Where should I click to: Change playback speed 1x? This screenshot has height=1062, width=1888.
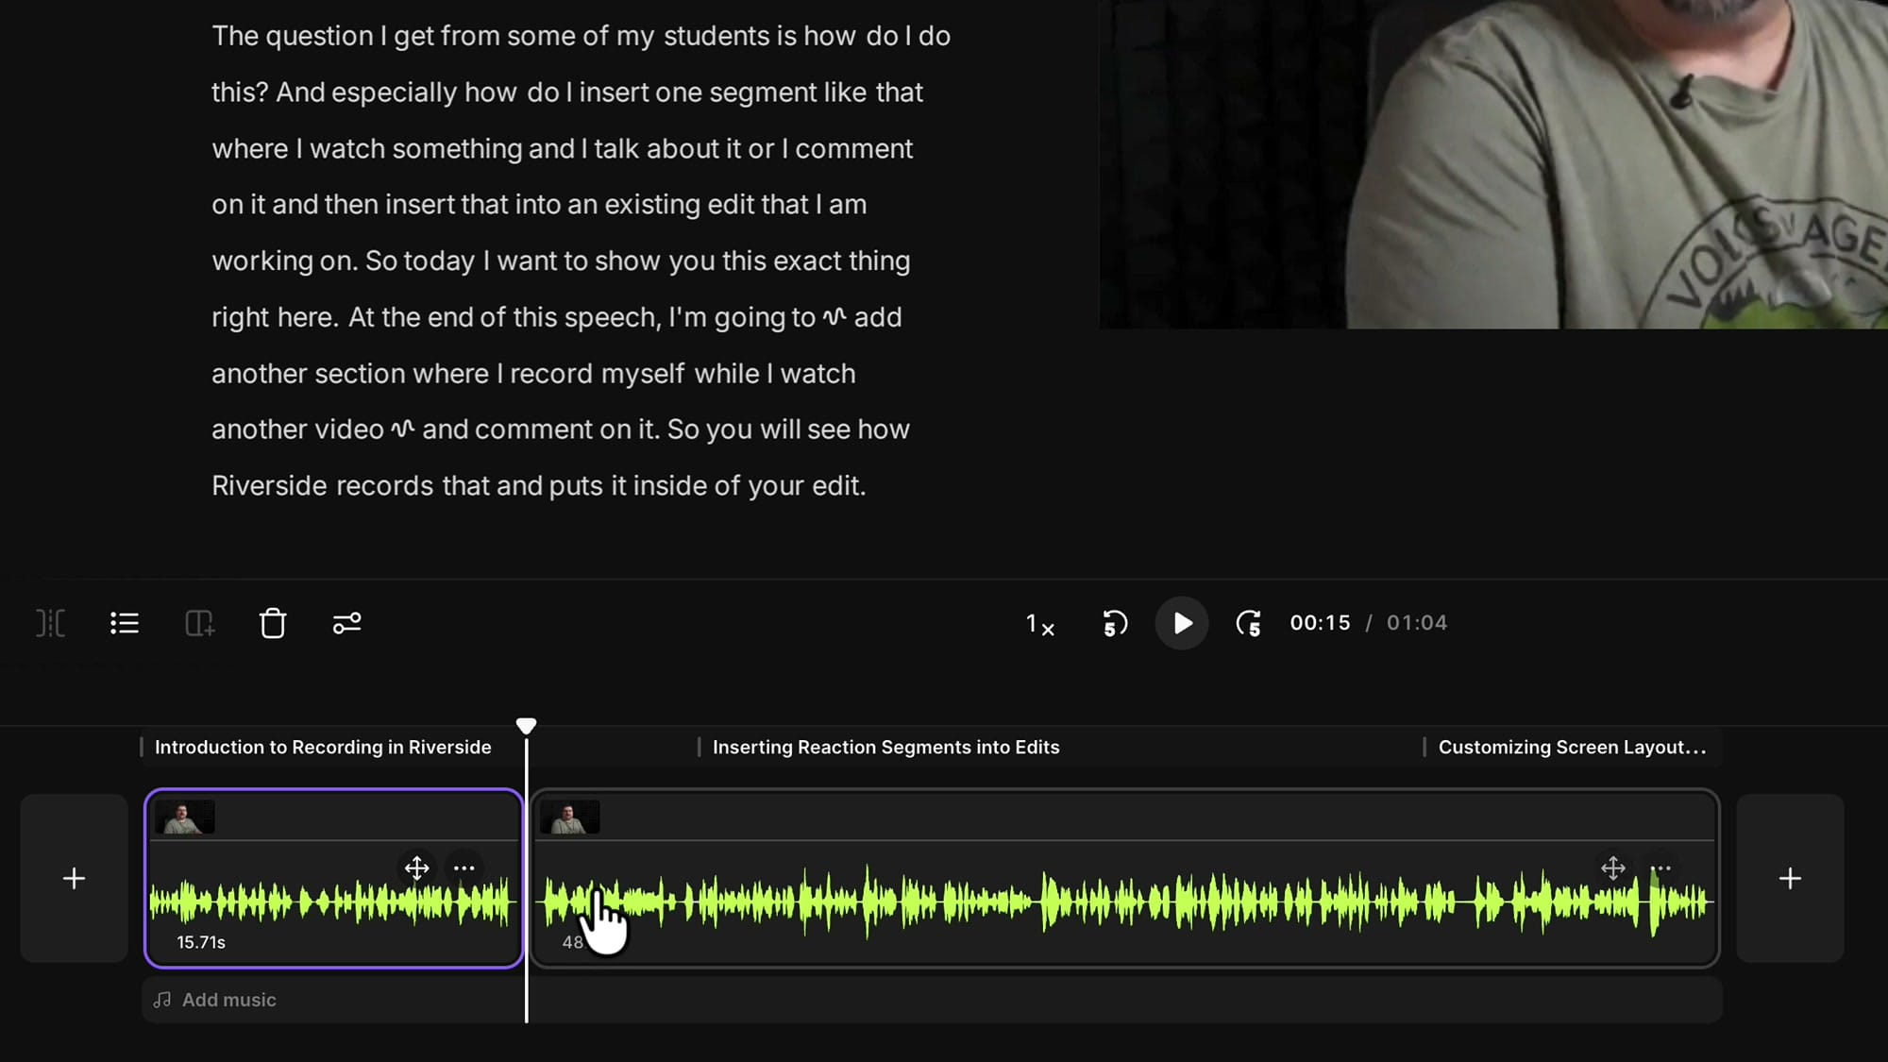(x=1040, y=624)
